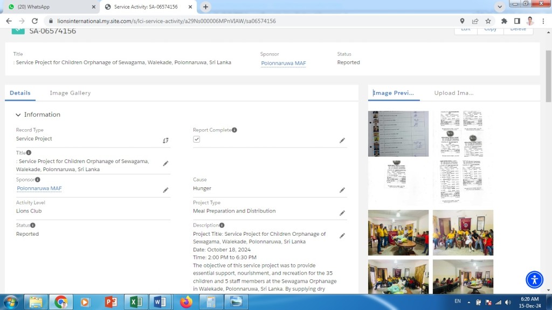Launch Firefox from the taskbar
This screenshot has width=552, height=310.
point(186,302)
